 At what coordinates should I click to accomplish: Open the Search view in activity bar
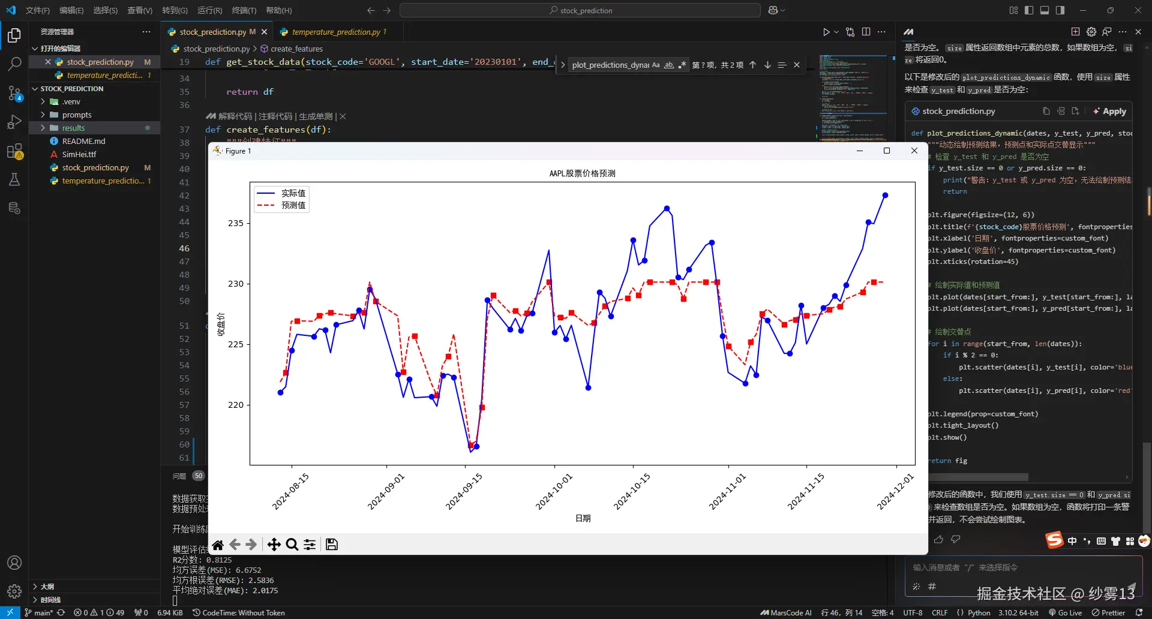point(14,64)
